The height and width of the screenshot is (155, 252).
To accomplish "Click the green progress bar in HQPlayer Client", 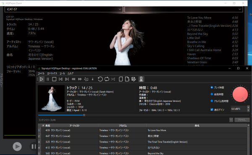I will [x=20, y=135].
